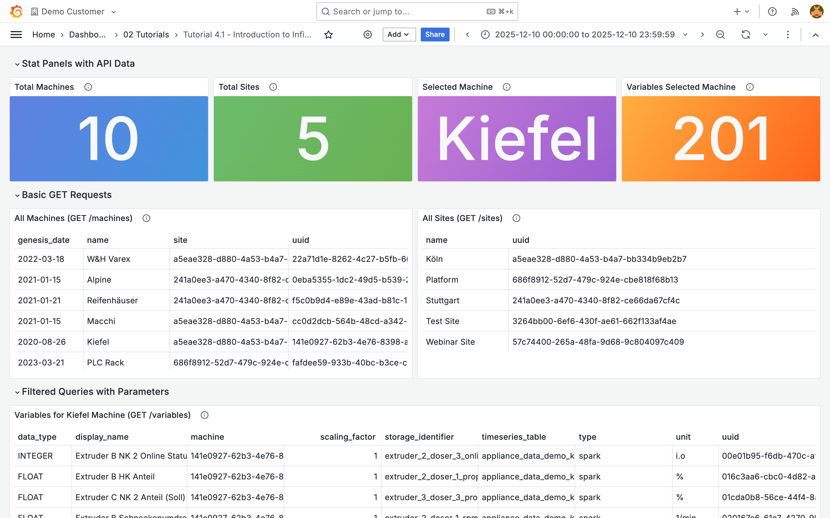
Task: Open the help question mark icon
Action: click(772, 12)
